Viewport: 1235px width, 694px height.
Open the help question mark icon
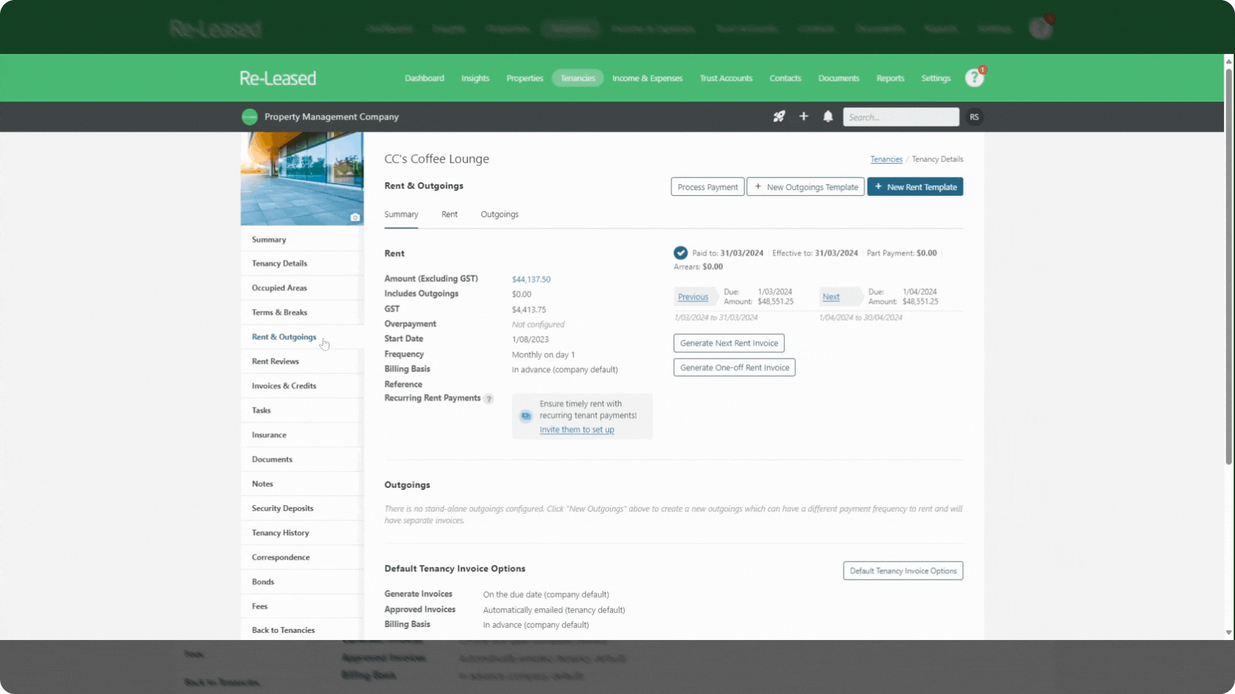974,78
